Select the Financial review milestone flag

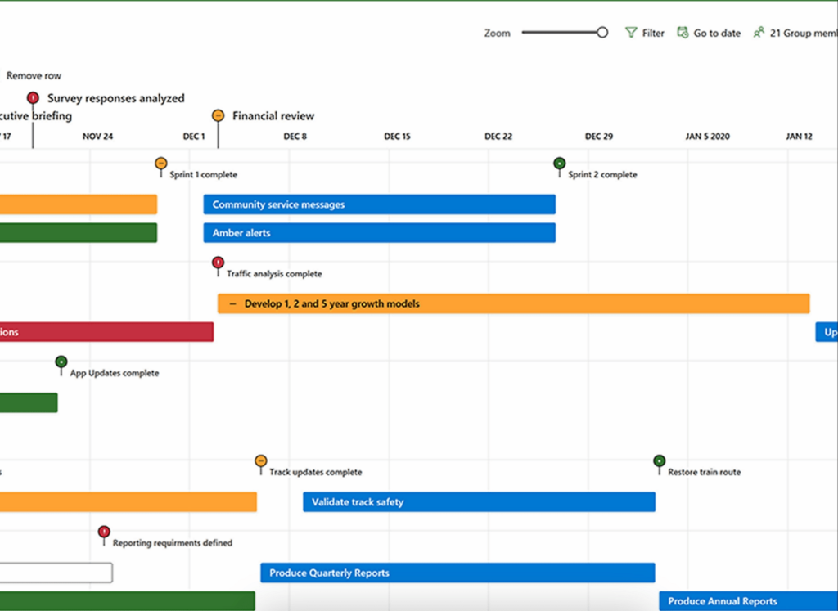pyautogui.click(x=218, y=115)
